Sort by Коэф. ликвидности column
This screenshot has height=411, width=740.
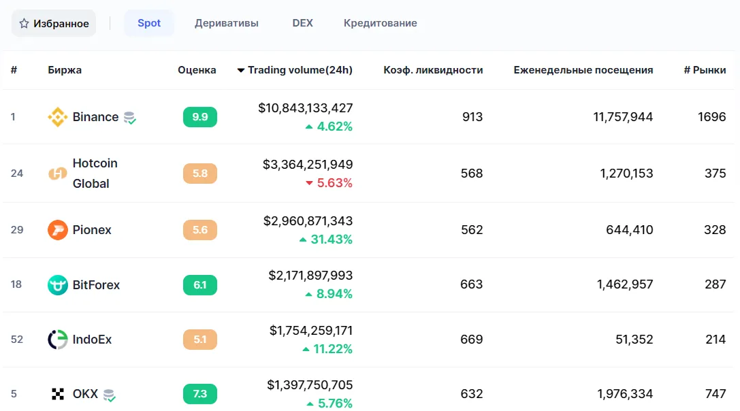[433, 70]
